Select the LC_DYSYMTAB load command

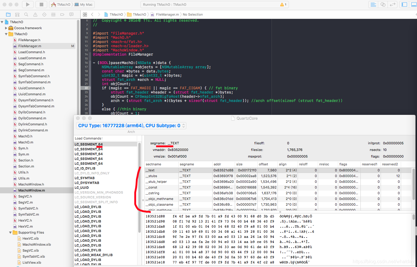click(87, 183)
